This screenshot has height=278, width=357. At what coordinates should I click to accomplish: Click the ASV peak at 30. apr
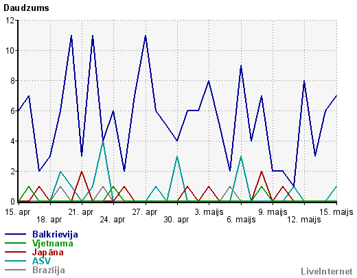click(x=177, y=157)
